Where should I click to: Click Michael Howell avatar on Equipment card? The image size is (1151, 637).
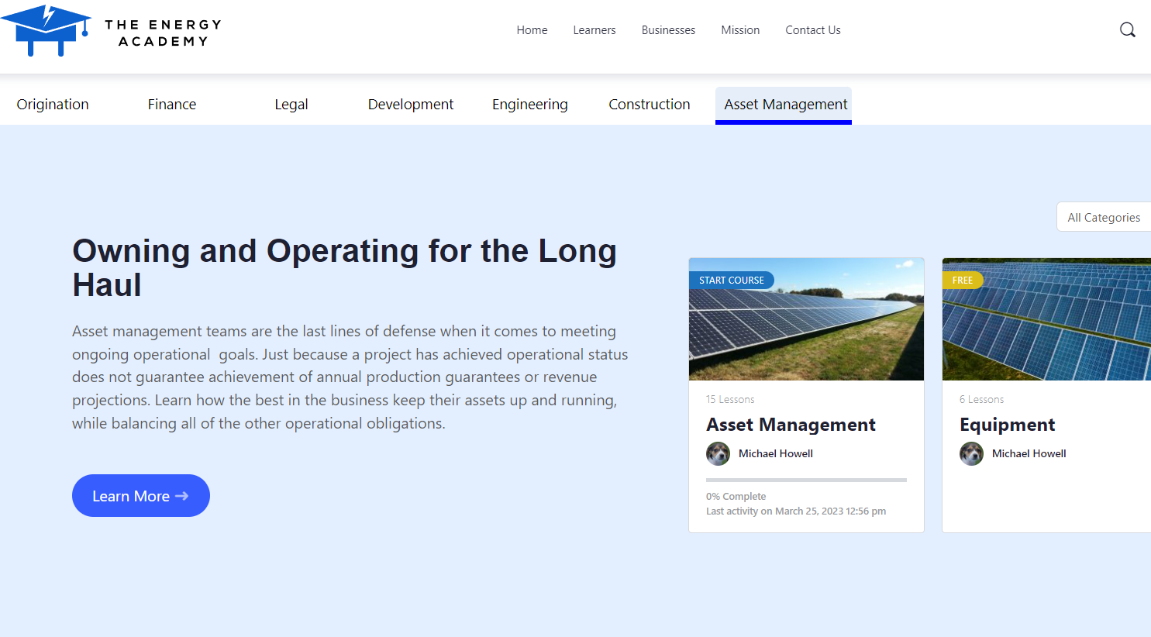click(971, 453)
